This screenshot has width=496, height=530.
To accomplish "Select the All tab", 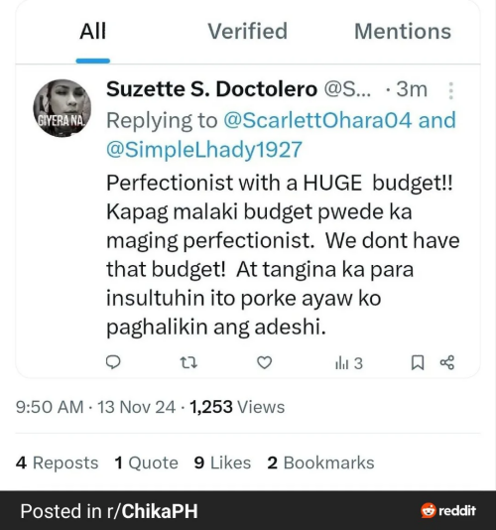I will tap(93, 31).
